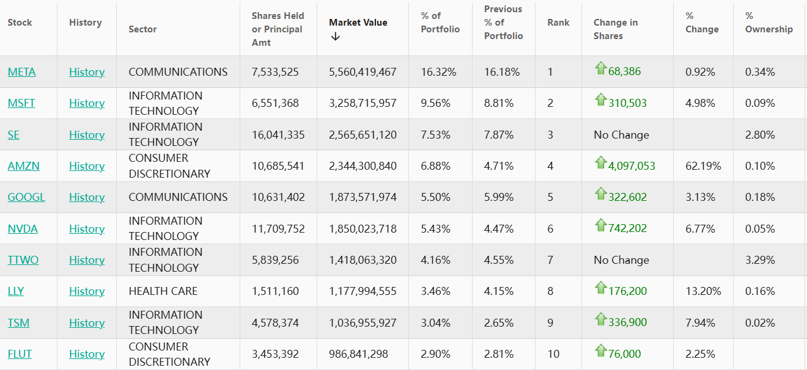This screenshot has height=370, width=807.
Task: Sort by the % of Portfolio header
Action: click(440, 23)
